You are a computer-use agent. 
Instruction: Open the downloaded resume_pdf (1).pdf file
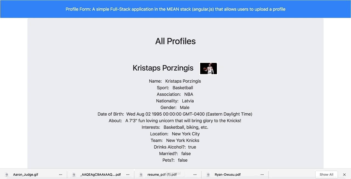pos(162,175)
